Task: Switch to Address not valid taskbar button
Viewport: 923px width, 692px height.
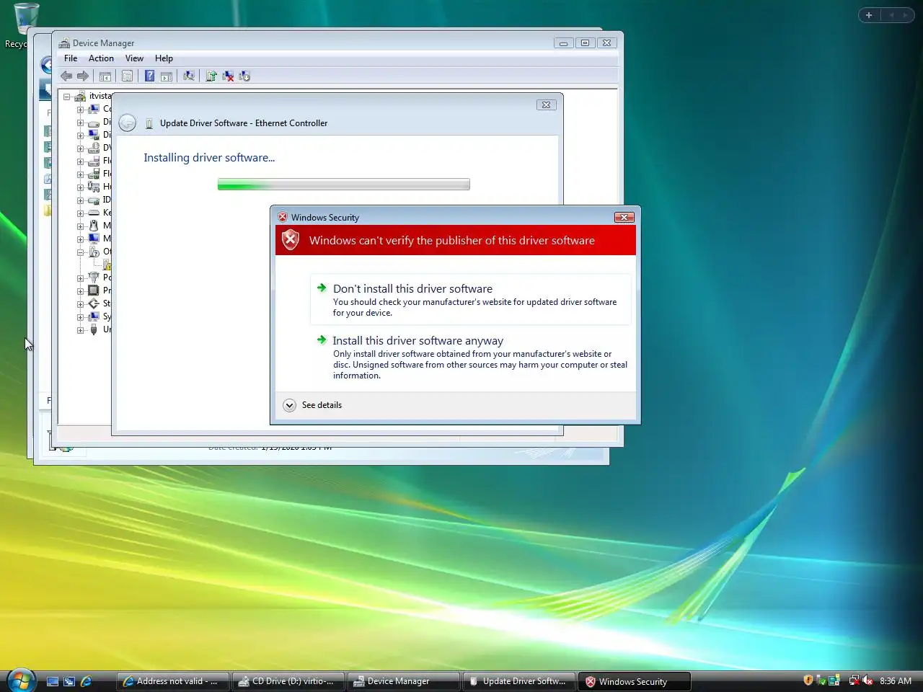Action: tap(173, 681)
